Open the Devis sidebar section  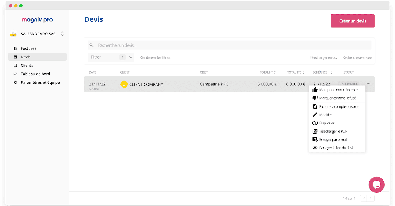pos(37,57)
